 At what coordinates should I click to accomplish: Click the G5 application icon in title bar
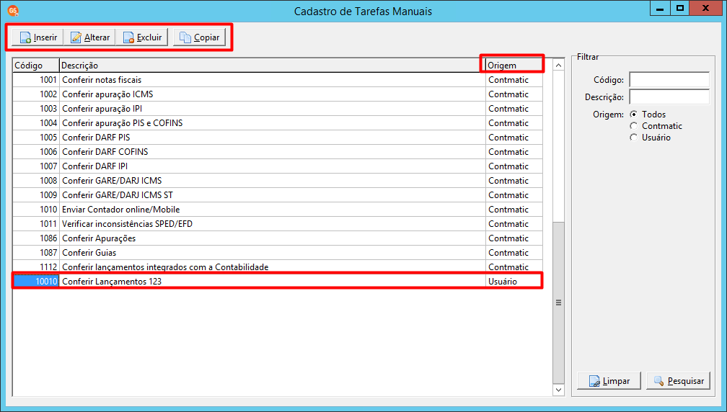[x=13, y=11]
